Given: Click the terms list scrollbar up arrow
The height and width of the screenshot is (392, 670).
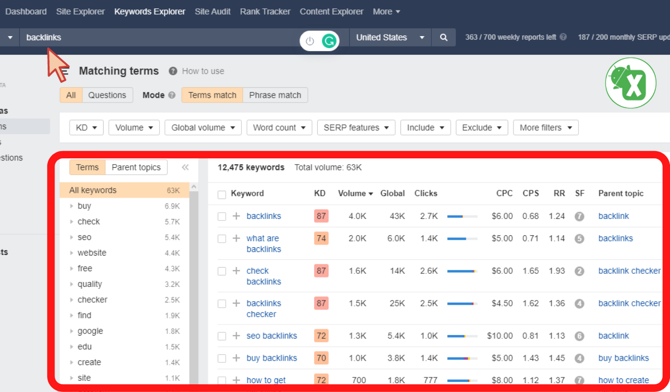Looking at the screenshot, I should (194, 187).
